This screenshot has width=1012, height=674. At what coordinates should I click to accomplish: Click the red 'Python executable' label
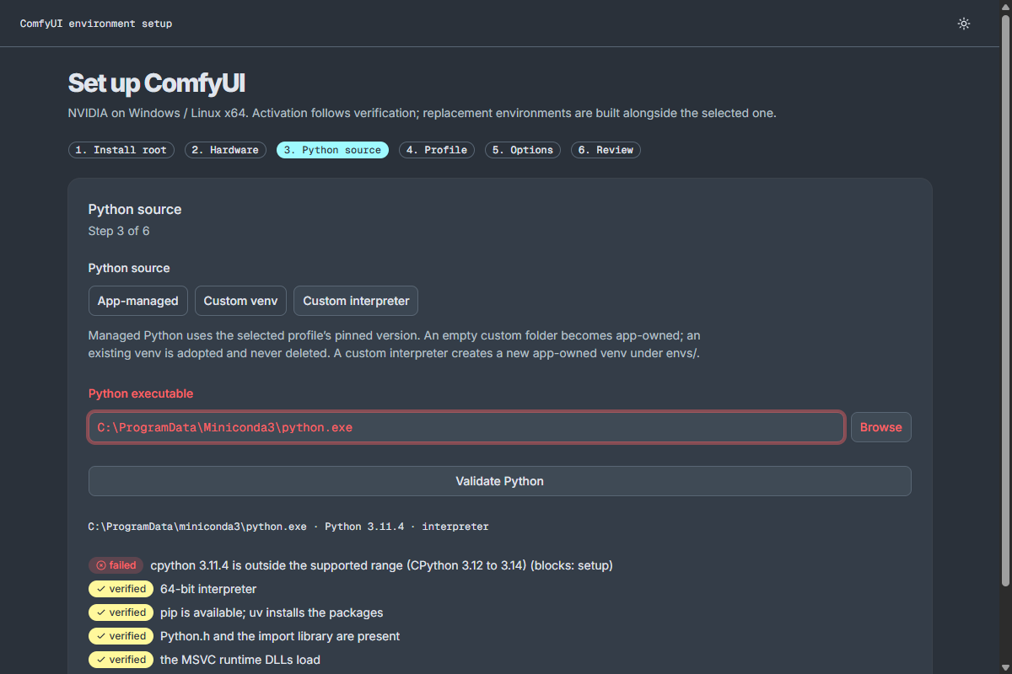(x=141, y=393)
